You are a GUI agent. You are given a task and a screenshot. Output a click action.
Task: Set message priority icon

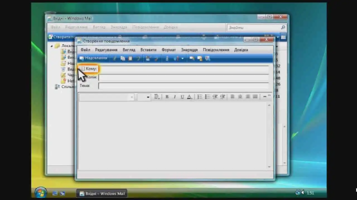tap(176, 58)
